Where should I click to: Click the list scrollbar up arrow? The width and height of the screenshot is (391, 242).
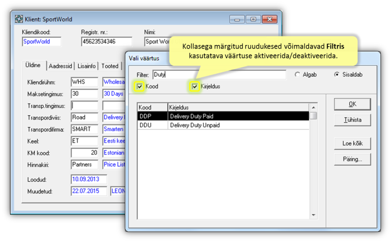pos(314,108)
